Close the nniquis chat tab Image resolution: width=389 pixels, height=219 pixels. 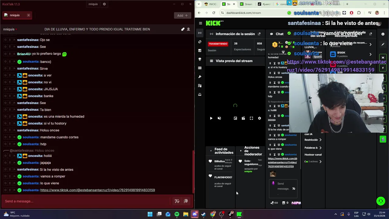coord(29,15)
